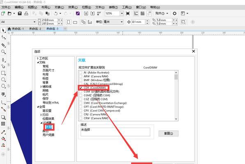Expand the 辅助线 tree node
Image resolution: width=245 pixels, height=164 pixels.
41,87
